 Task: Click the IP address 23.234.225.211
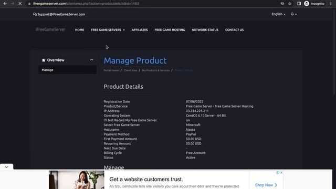197,111
